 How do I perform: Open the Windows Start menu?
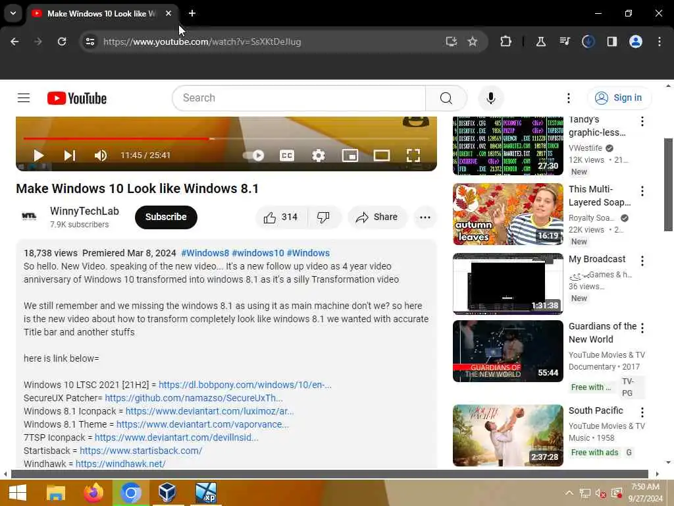[18, 493]
